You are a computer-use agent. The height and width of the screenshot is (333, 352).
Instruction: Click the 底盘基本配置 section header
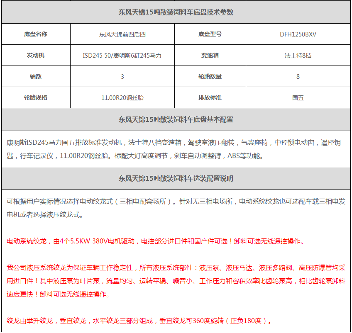[x=176, y=119]
